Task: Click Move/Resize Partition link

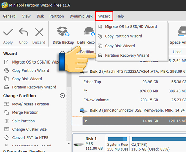Action: pos(30,104)
